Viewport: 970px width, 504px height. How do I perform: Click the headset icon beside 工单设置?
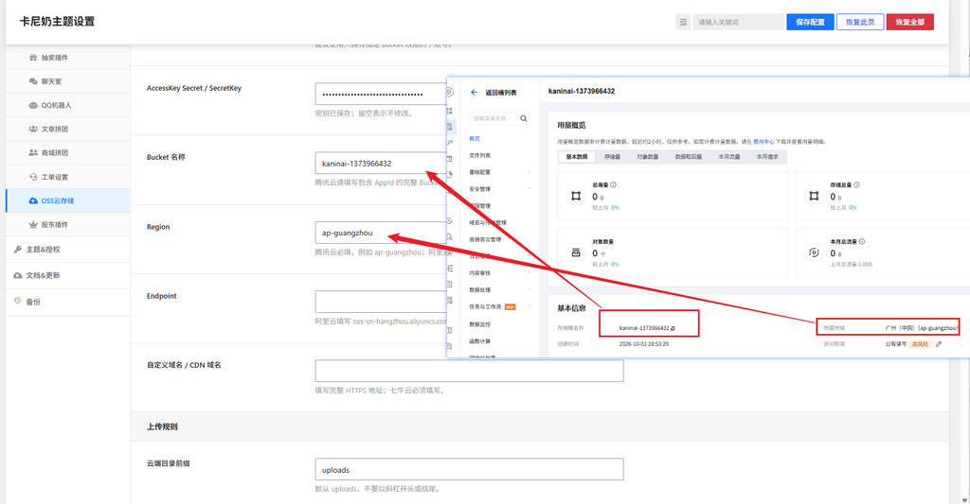tap(33, 177)
